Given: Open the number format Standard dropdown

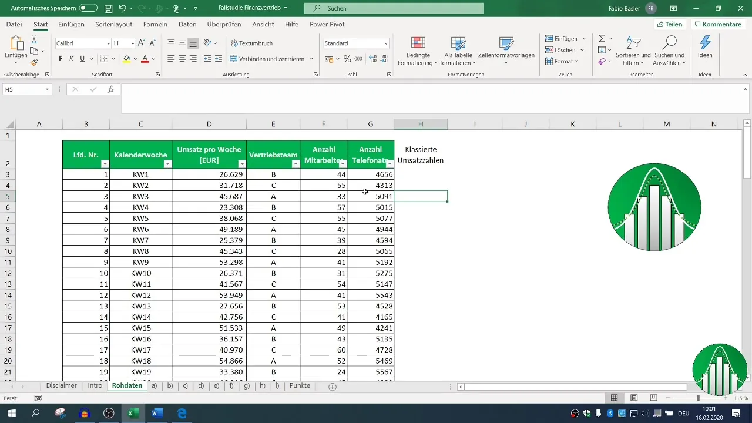Looking at the screenshot, I should coord(386,43).
